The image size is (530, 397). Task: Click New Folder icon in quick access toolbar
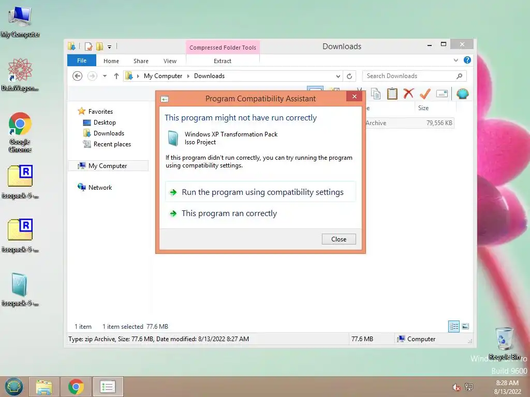point(99,46)
